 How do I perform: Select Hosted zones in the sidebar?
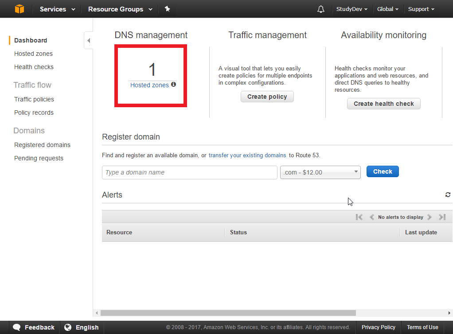tap(33, 54)
